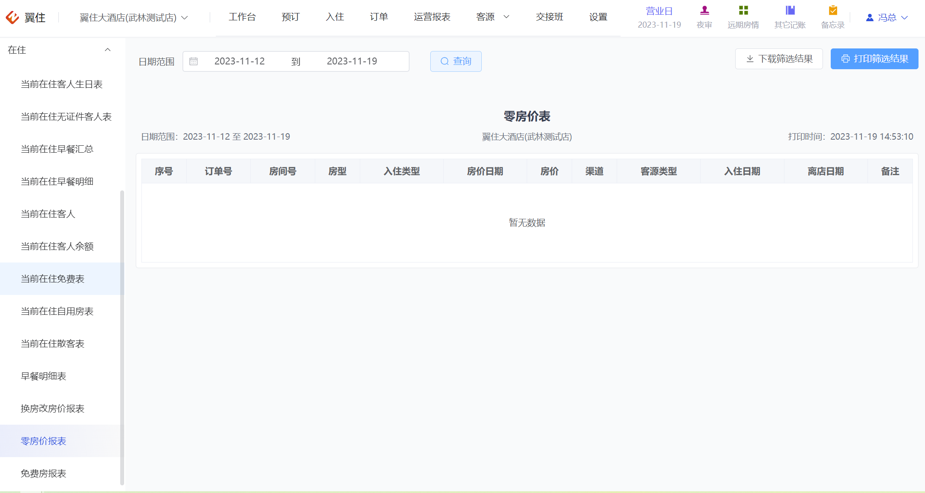Click the 零房价表 report title
The width and height of the screenshot is (925, 493).
[527, 116]
